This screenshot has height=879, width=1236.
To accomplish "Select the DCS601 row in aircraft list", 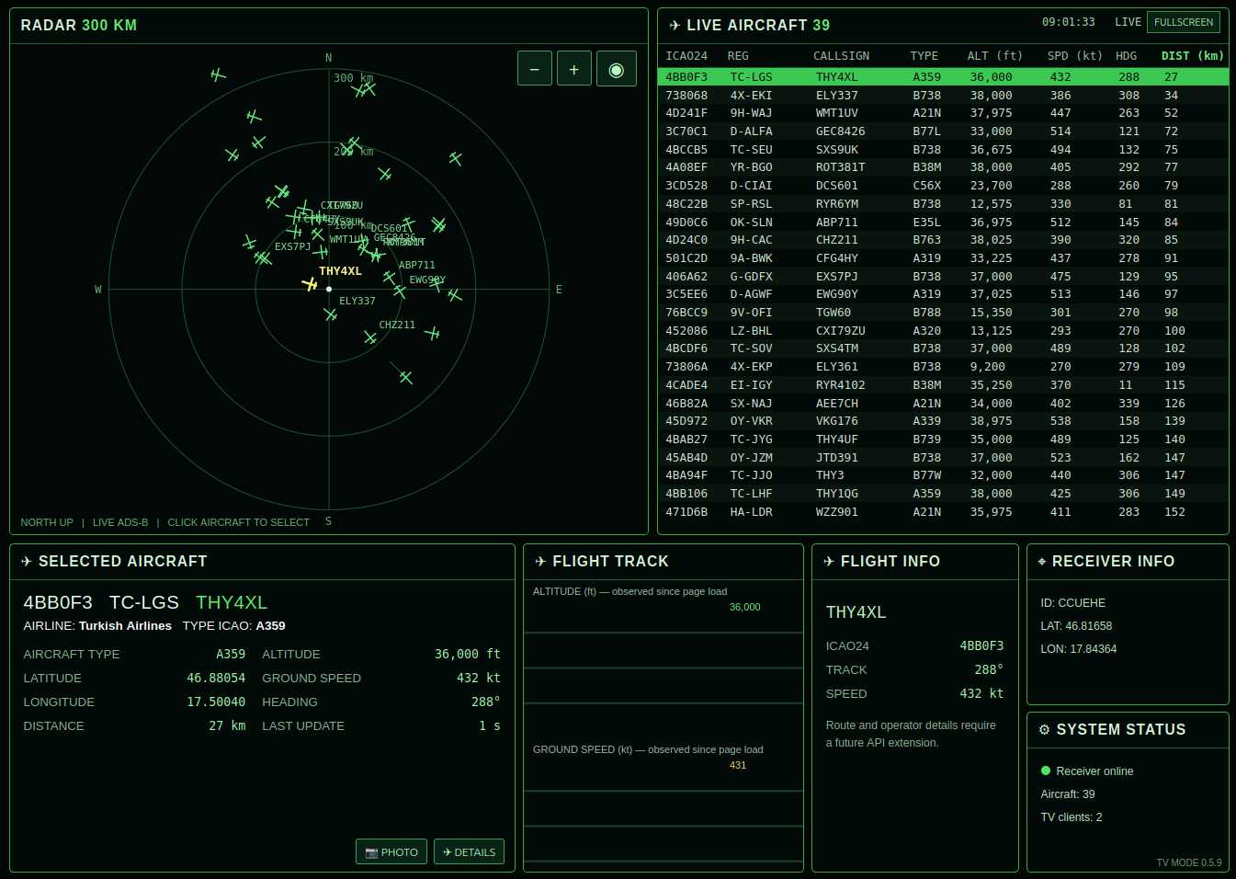I will pyautogui.click(x=943, y=186).
